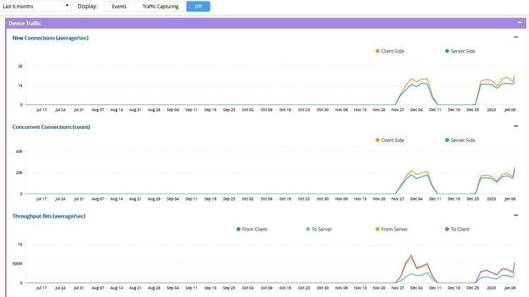Collapse the Concurrent Connections chart section
This screenshot has height=297, width=529.
coord(516,127)
